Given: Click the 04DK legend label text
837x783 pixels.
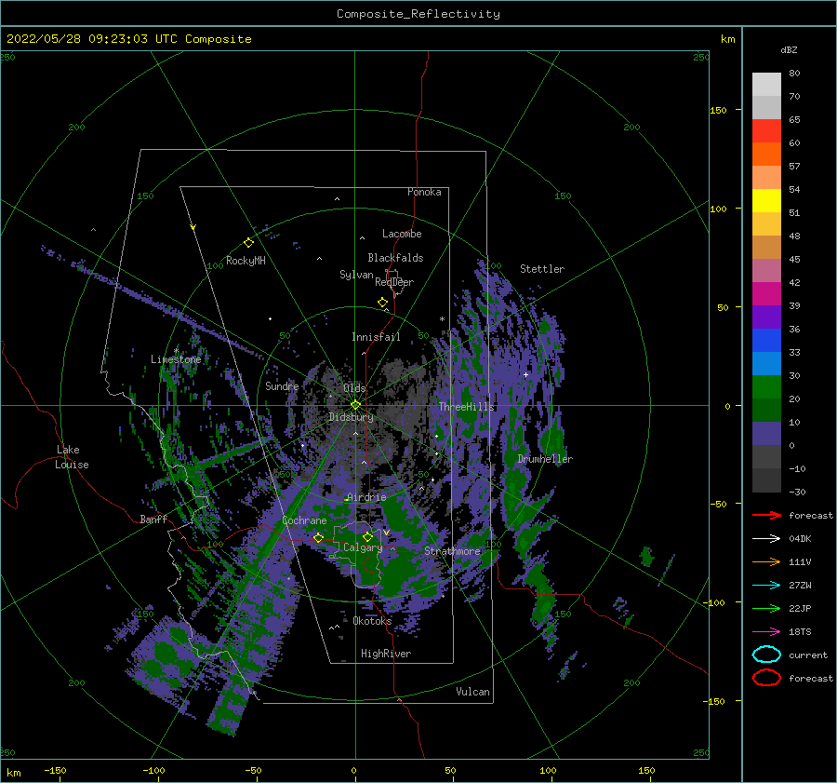Looking at the screenshot, I should pyautogui.click(x=800, y=539).
